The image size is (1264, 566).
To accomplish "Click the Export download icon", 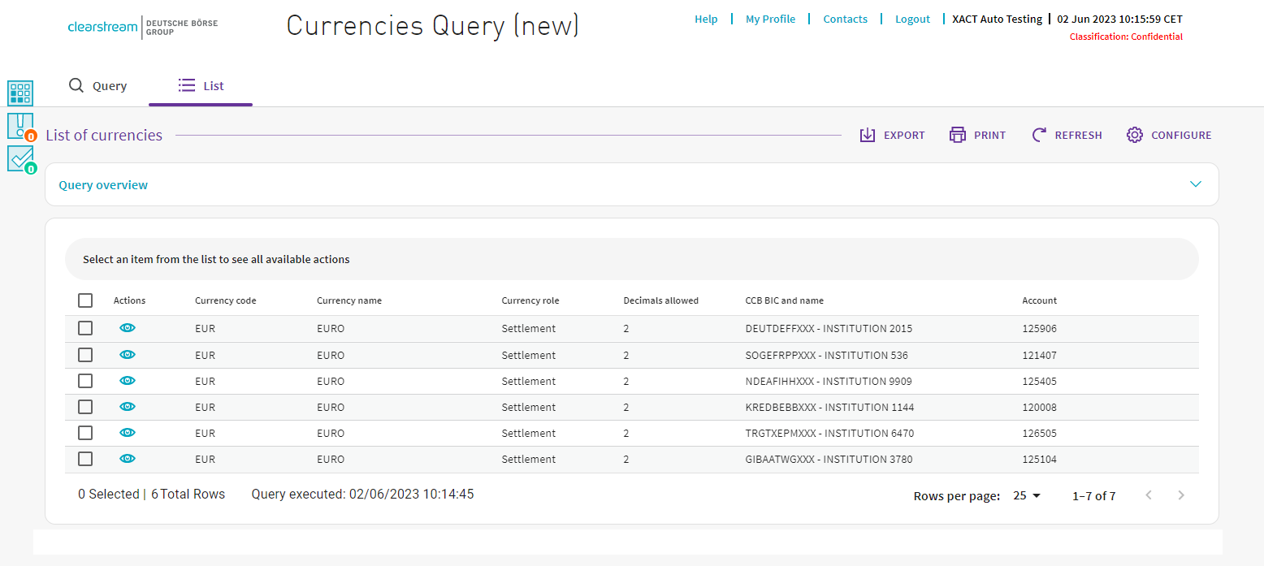I will tap(868, 136).
